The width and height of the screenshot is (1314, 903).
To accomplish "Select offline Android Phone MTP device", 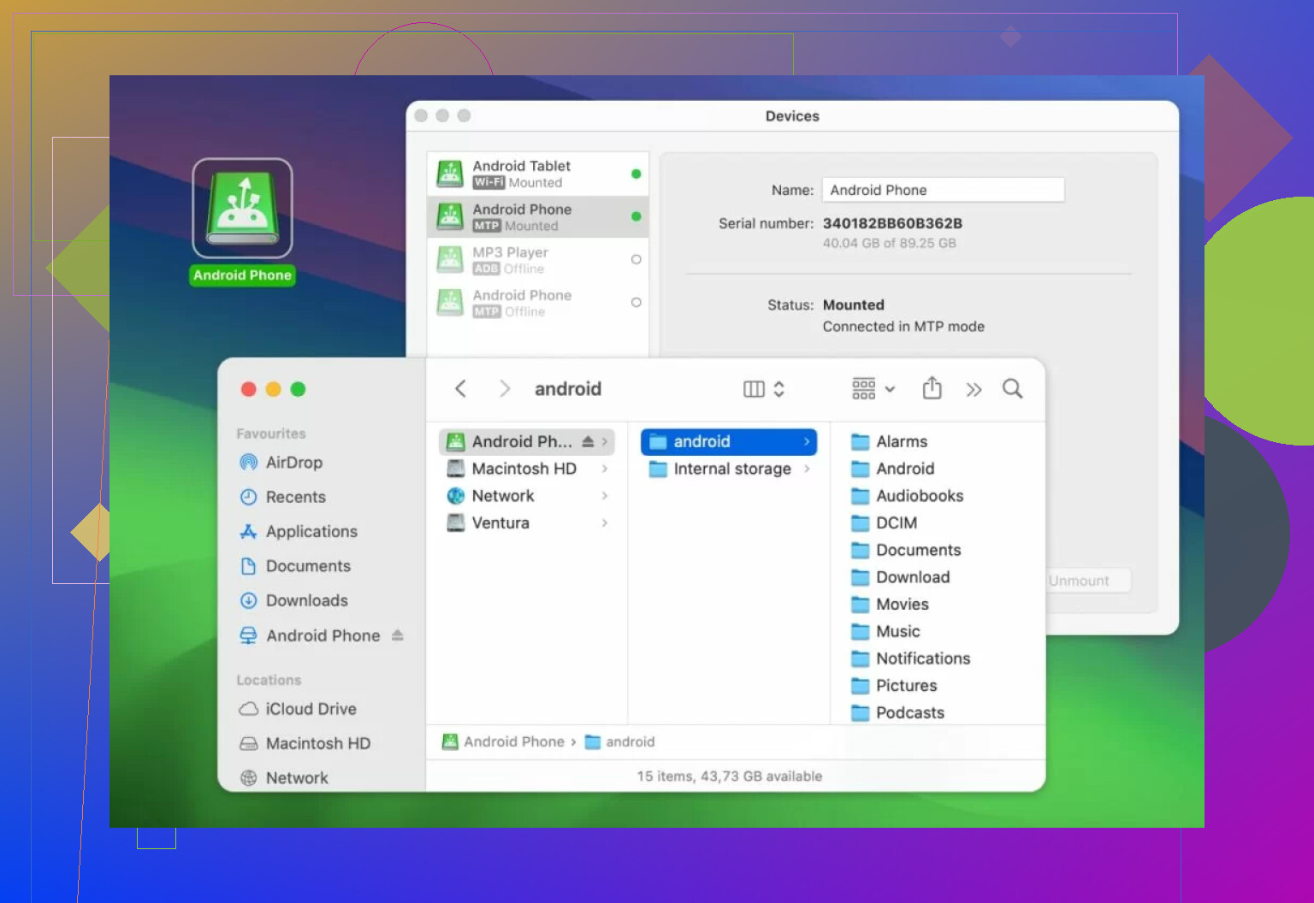I will 538,303.
